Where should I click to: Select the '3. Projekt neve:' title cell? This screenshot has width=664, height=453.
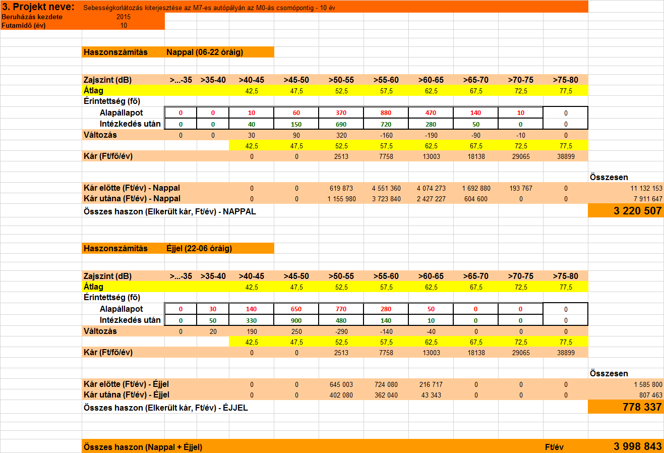[41, 7]
